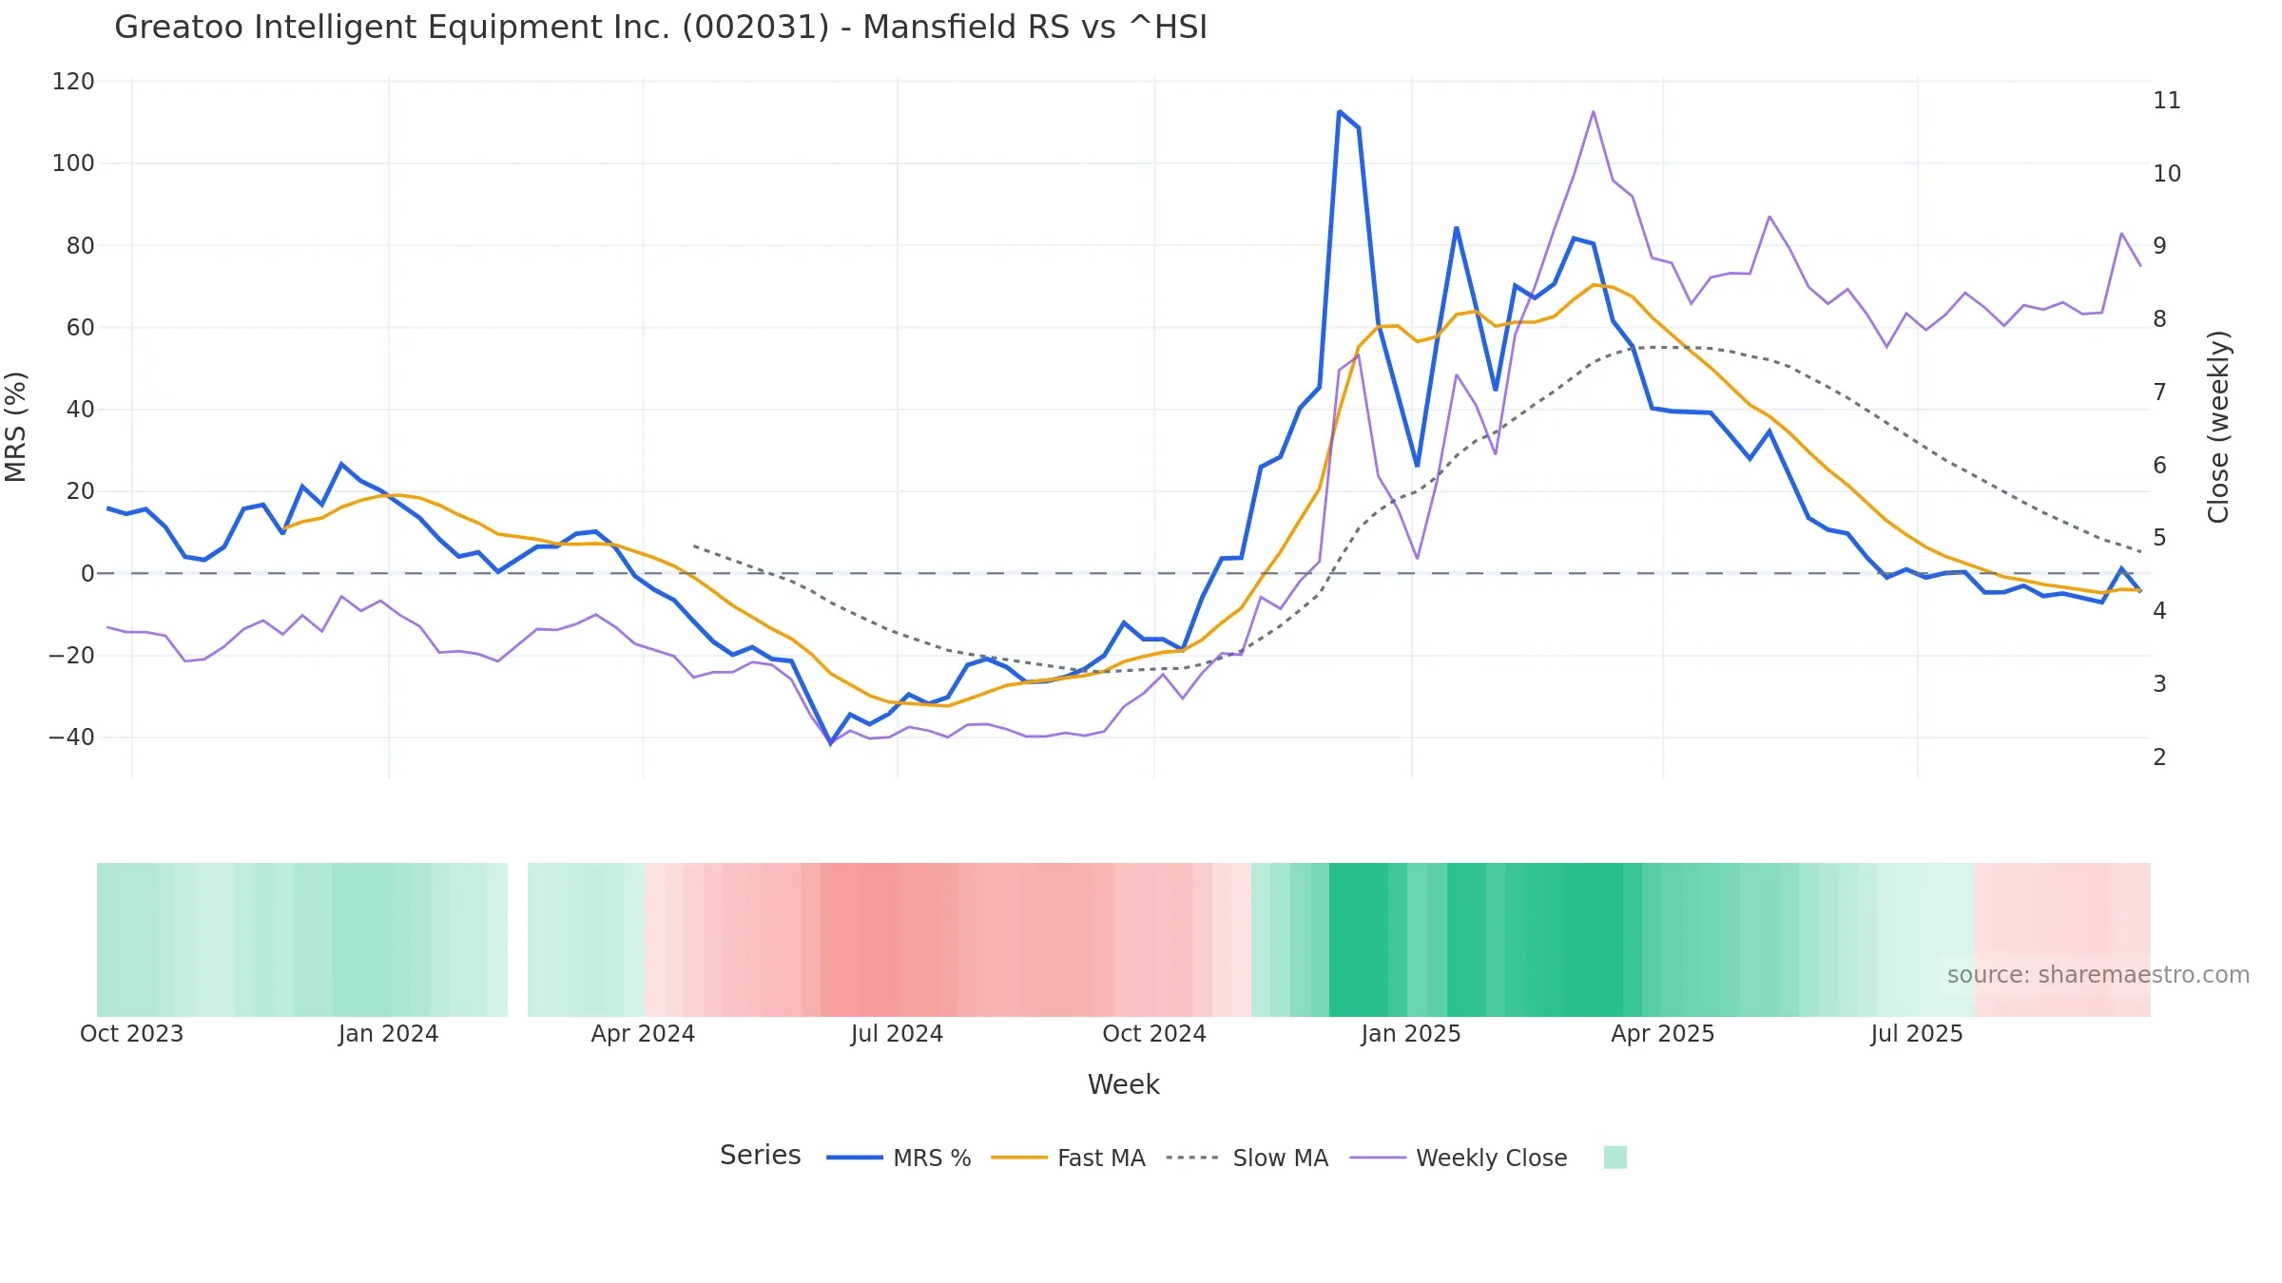
Task: Click the 11 tick on Close axis
Action: (2167, 101)
